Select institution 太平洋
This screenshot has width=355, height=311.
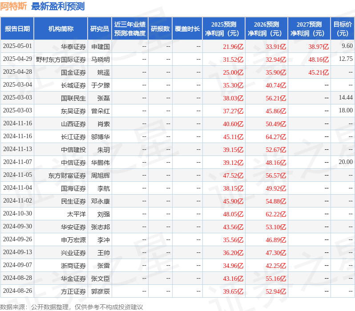[77, 215]
